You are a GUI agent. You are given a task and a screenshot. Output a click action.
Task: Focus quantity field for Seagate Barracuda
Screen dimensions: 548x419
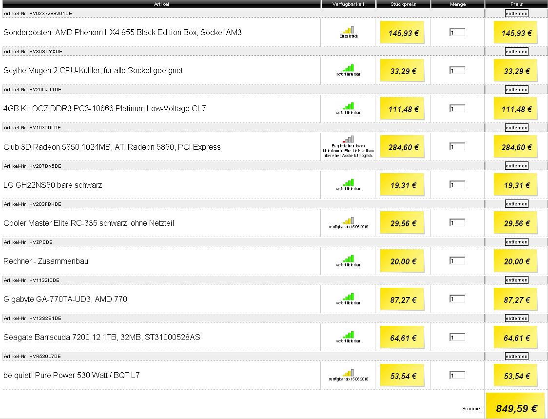[x=457, y=338]
